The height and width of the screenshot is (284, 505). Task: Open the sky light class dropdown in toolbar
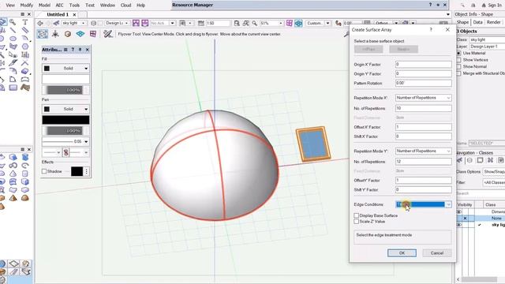click(x=74, y=23)
